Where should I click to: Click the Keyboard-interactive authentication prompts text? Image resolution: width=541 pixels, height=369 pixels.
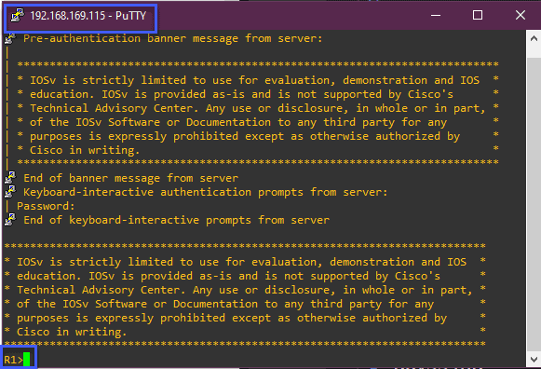[206, 192]
